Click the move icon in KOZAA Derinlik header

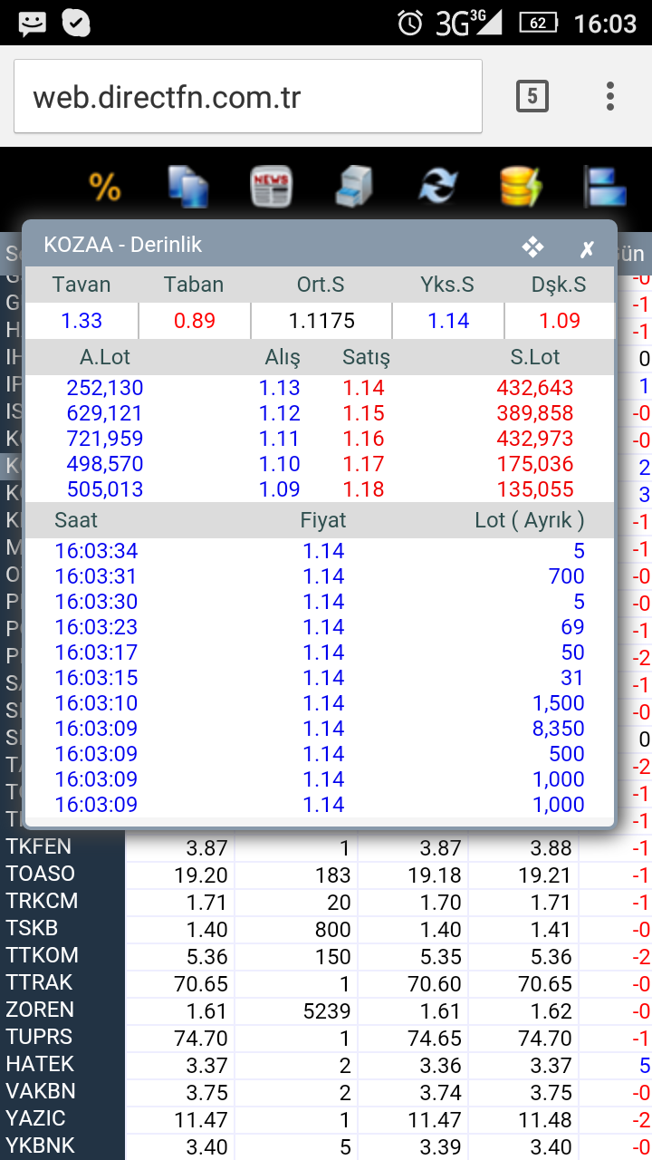click(x=532, y=246)
